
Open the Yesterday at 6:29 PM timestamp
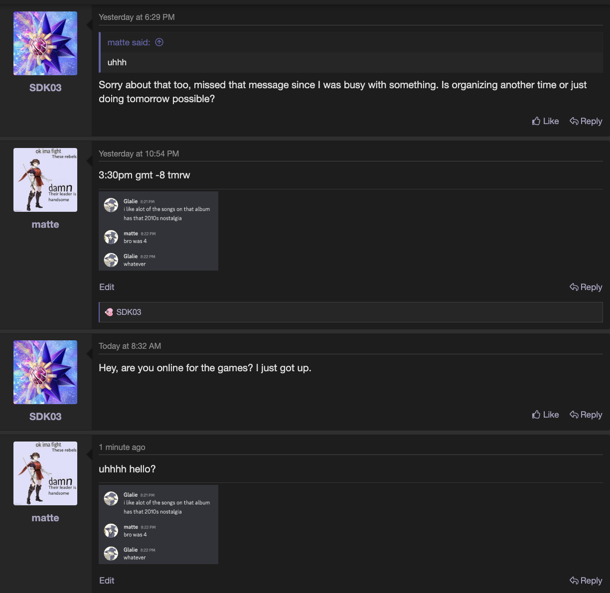click(137, 17)
